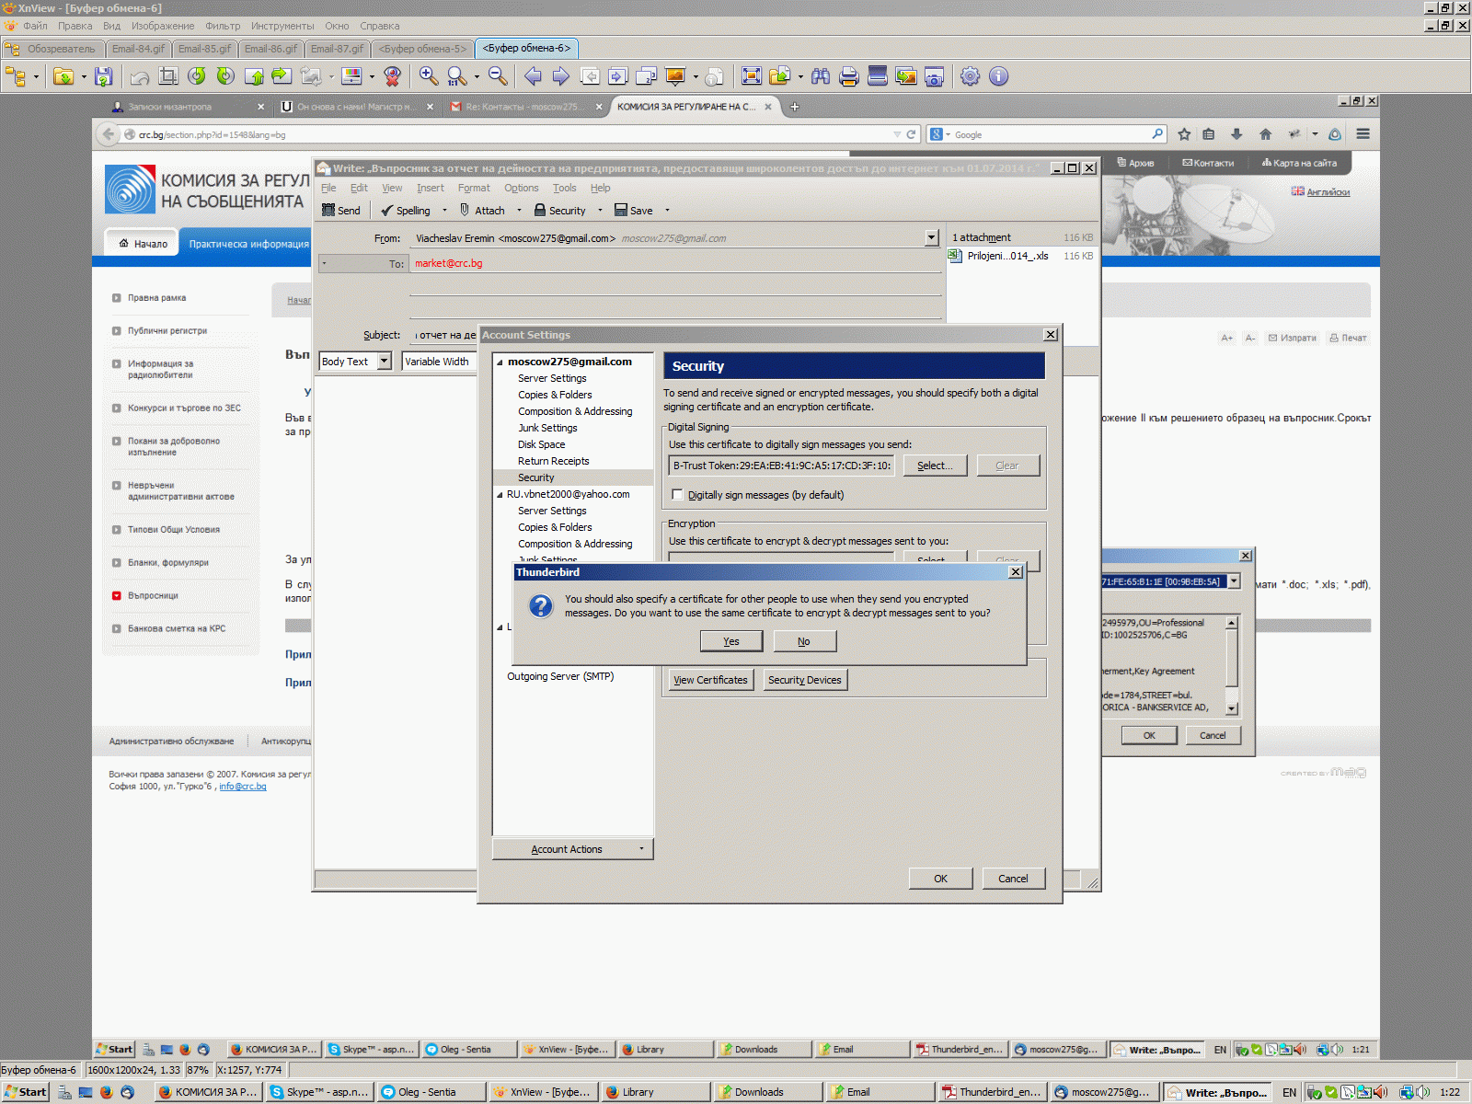1472x1104 pixels.
Task: Open the slideshow dropdown arrow in XnView toolbar
Action: tap(696, 76)
